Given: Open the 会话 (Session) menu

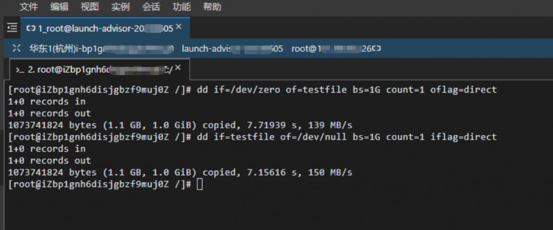Looking at the screenshot, I should pos(151,7).
